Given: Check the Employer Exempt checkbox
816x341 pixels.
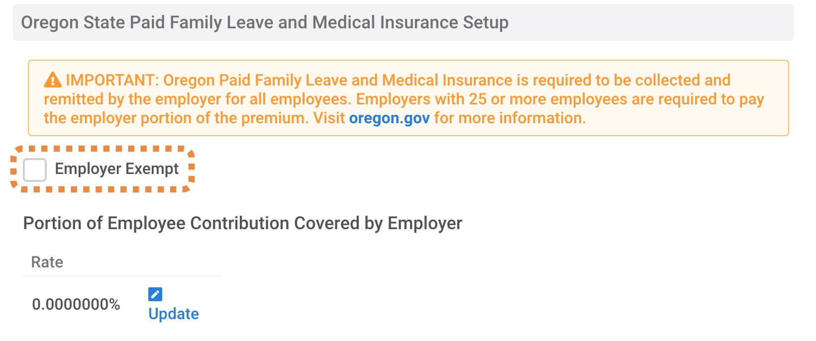Looking at the screenshot, I should coord(35,170).
